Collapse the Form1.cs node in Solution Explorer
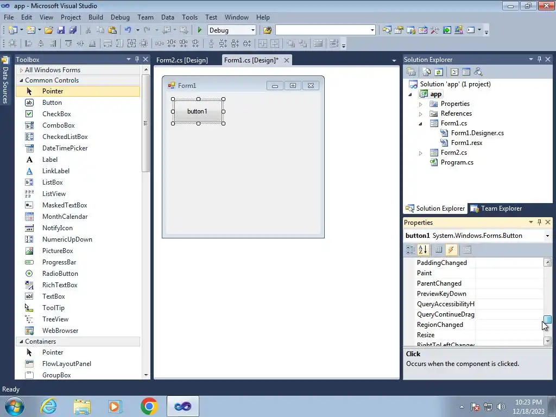 pyautogui.click(x=421, y=124)
